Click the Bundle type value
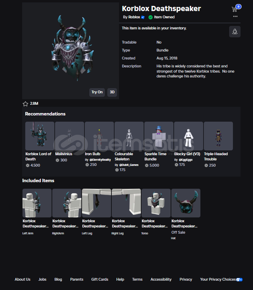 click(162, 50)
